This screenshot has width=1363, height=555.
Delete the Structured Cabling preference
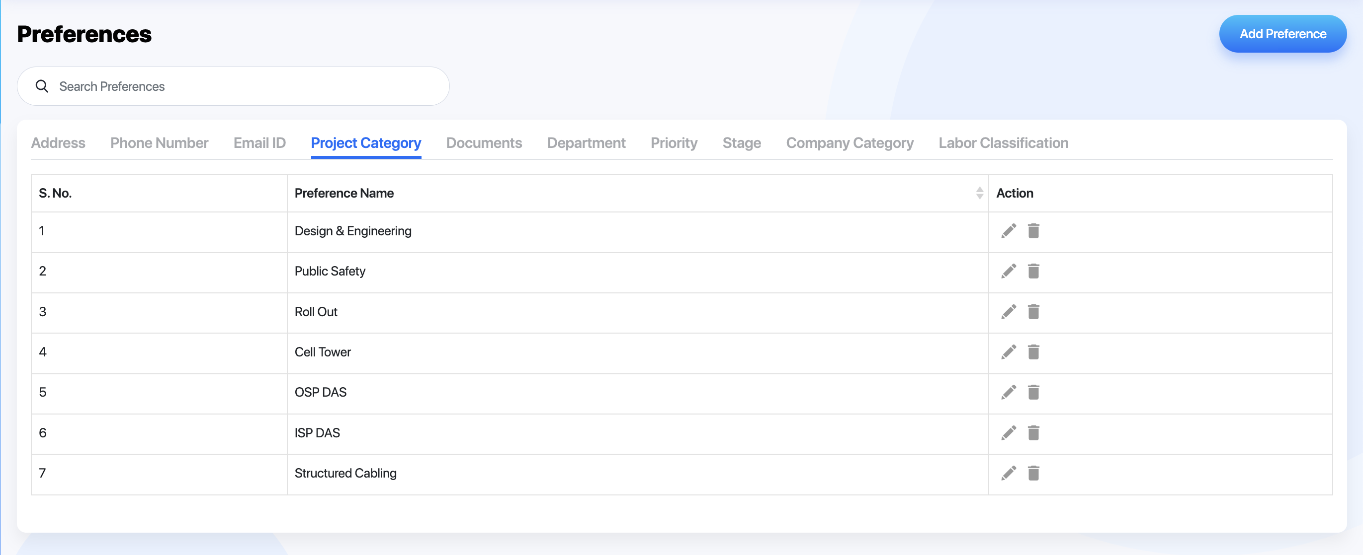[x=1033, y=473]
